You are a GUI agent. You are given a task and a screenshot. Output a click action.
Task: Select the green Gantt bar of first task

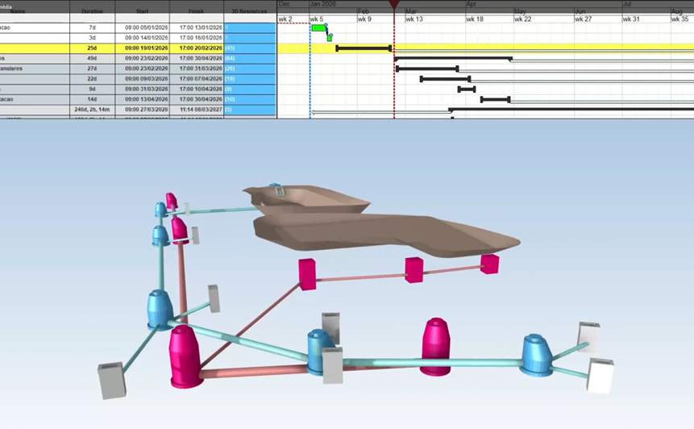click(x=318, y=27)
